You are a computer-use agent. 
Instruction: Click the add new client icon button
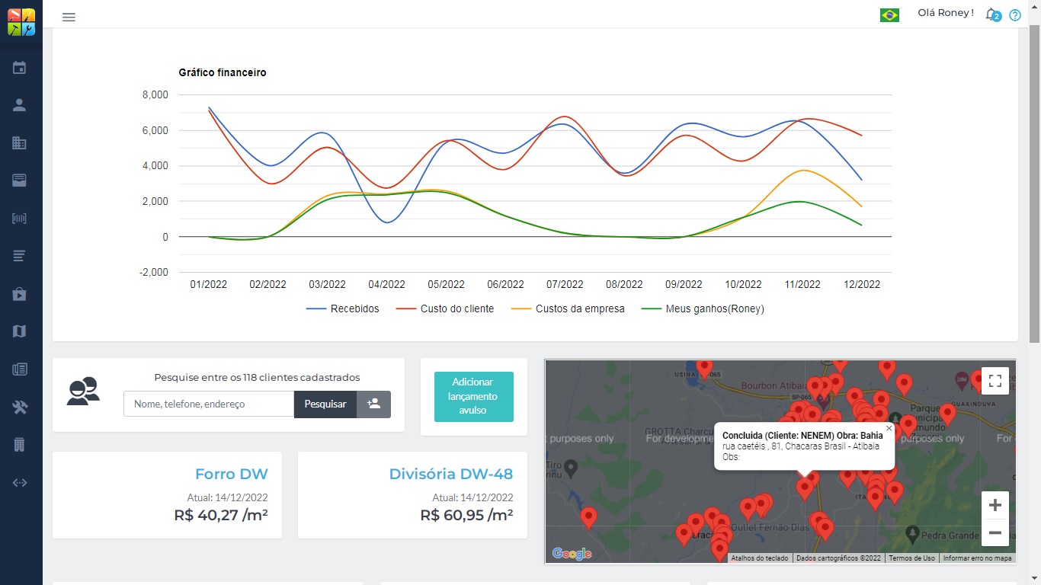pos(373,404)
